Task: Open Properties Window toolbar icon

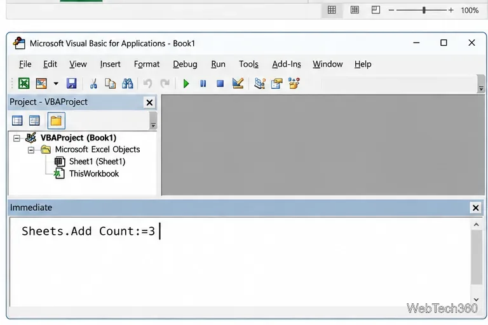Action: 276,83
